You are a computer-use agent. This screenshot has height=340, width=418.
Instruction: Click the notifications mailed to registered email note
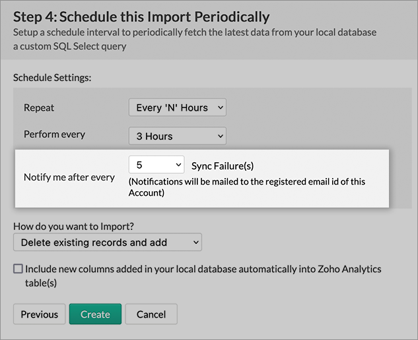246,187
